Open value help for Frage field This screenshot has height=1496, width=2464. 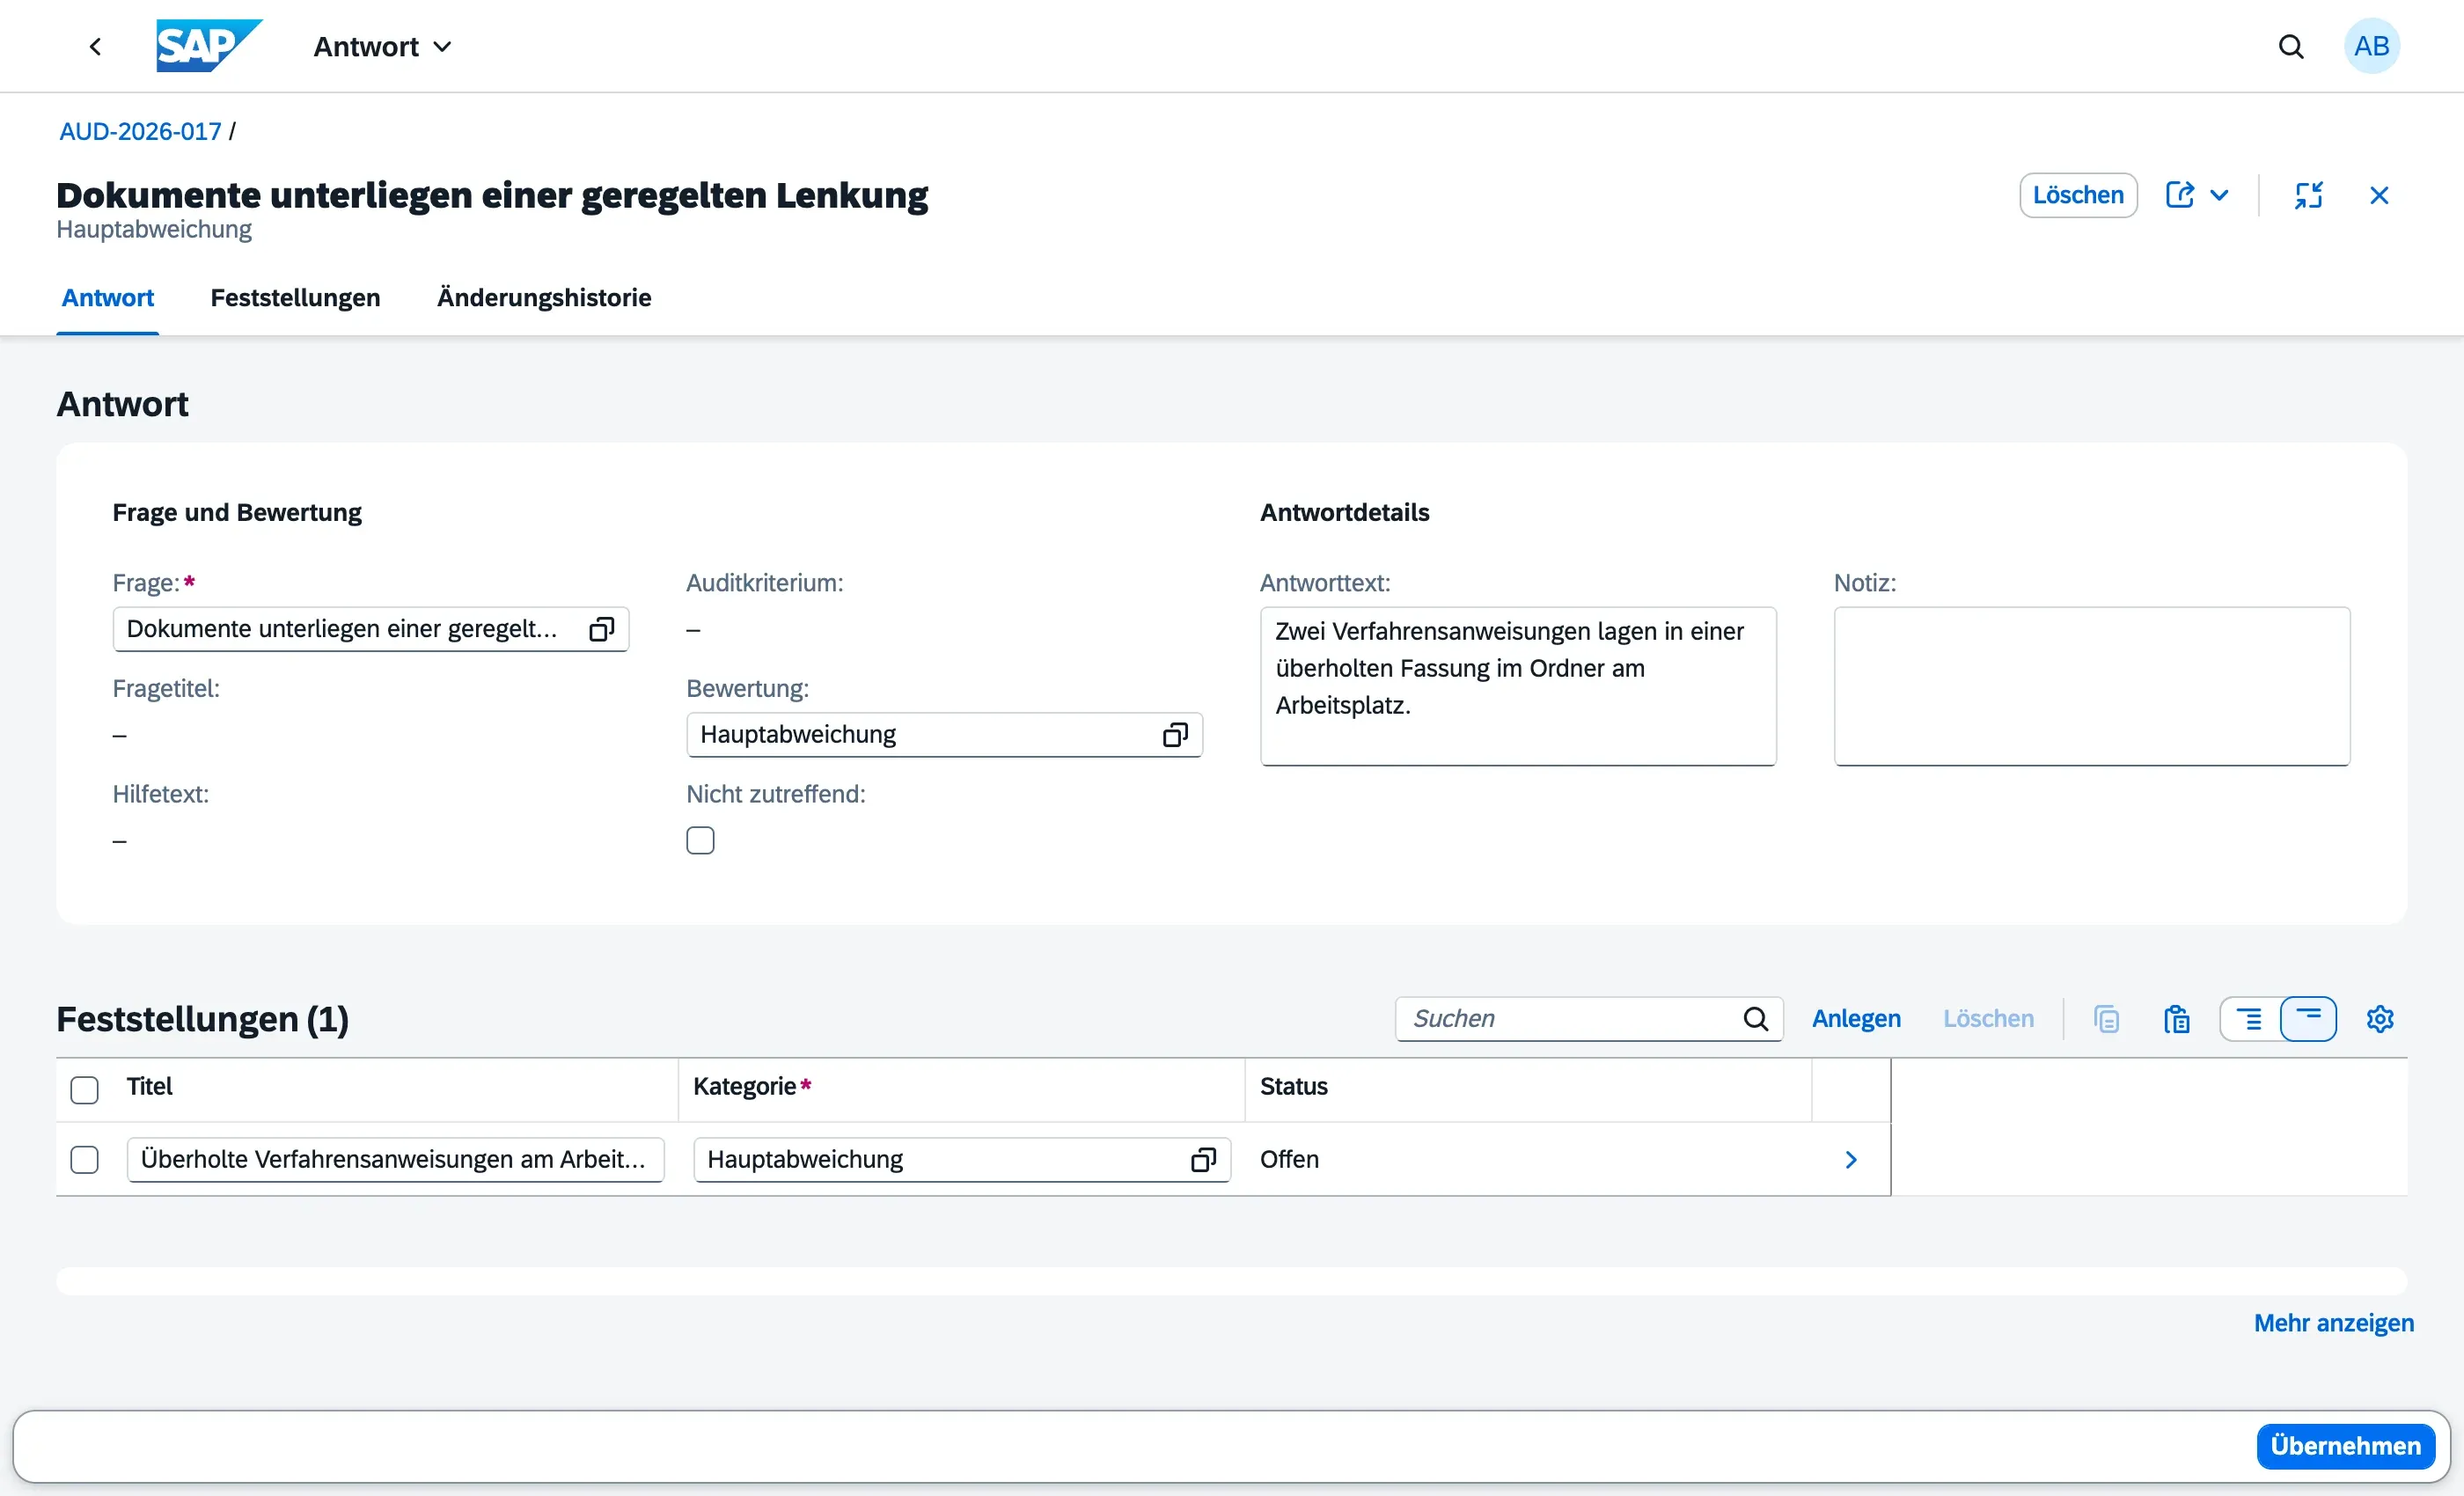pos(601,629)
